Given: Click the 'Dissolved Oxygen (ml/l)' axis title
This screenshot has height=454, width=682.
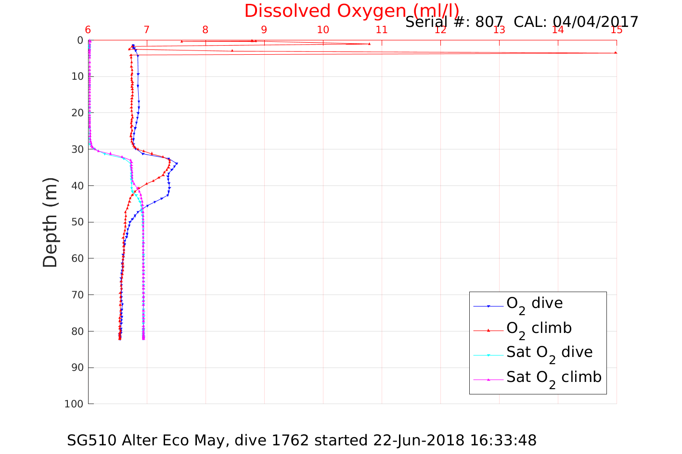Looking at the screenshot, I should click(351, 11).
